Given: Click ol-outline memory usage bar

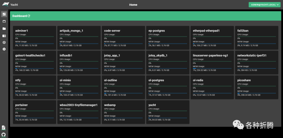Looking at the screenshot, I should point(123,93).
